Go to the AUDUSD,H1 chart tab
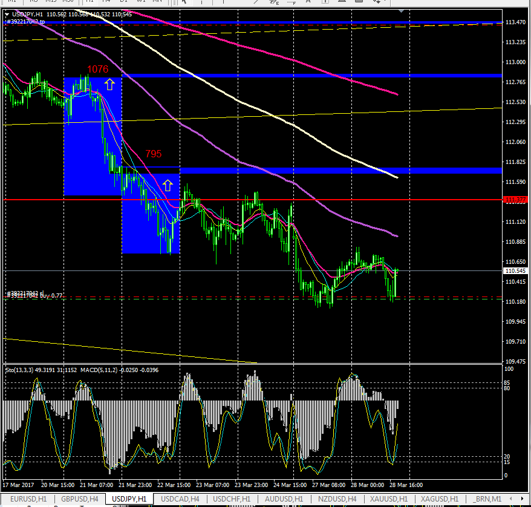Image resolution: width=531 pixels, height=507 pixels. pos(284,499)
